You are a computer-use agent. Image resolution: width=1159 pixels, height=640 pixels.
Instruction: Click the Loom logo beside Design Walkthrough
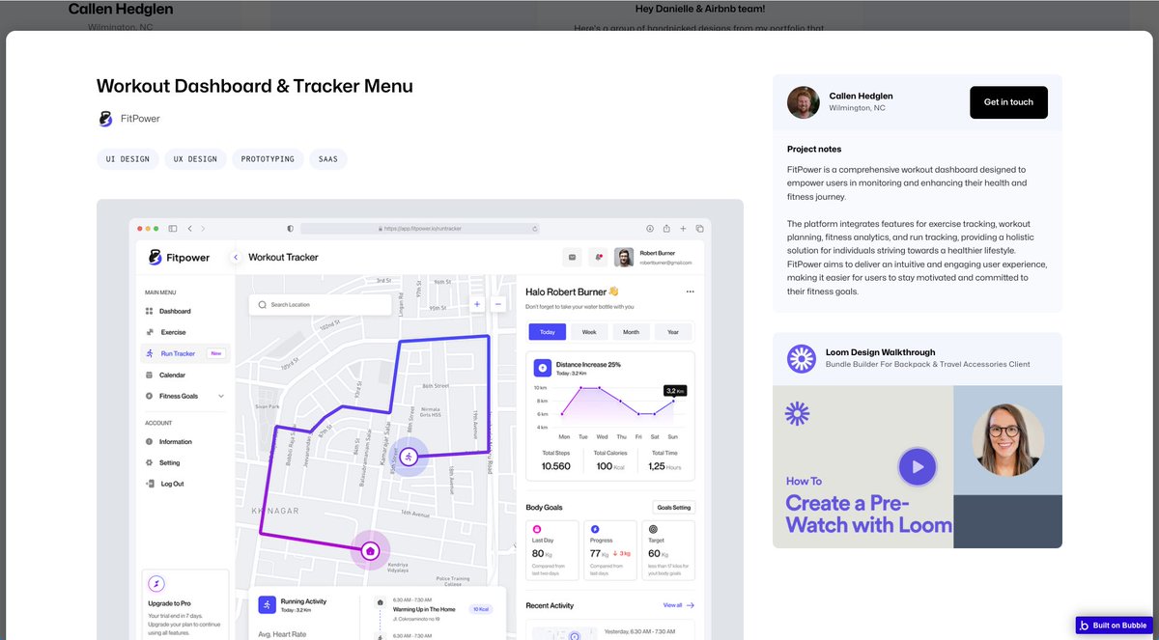click(801, 359)
